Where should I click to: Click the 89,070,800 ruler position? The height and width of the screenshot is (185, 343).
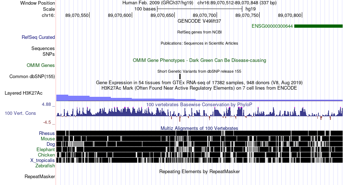290,15
